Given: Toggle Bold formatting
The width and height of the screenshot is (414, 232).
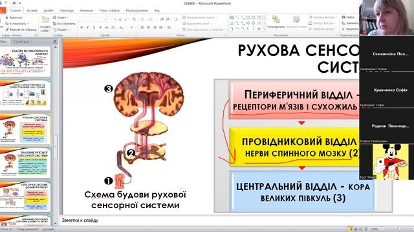Looking at the screenshot, I should tap(82, 28).
